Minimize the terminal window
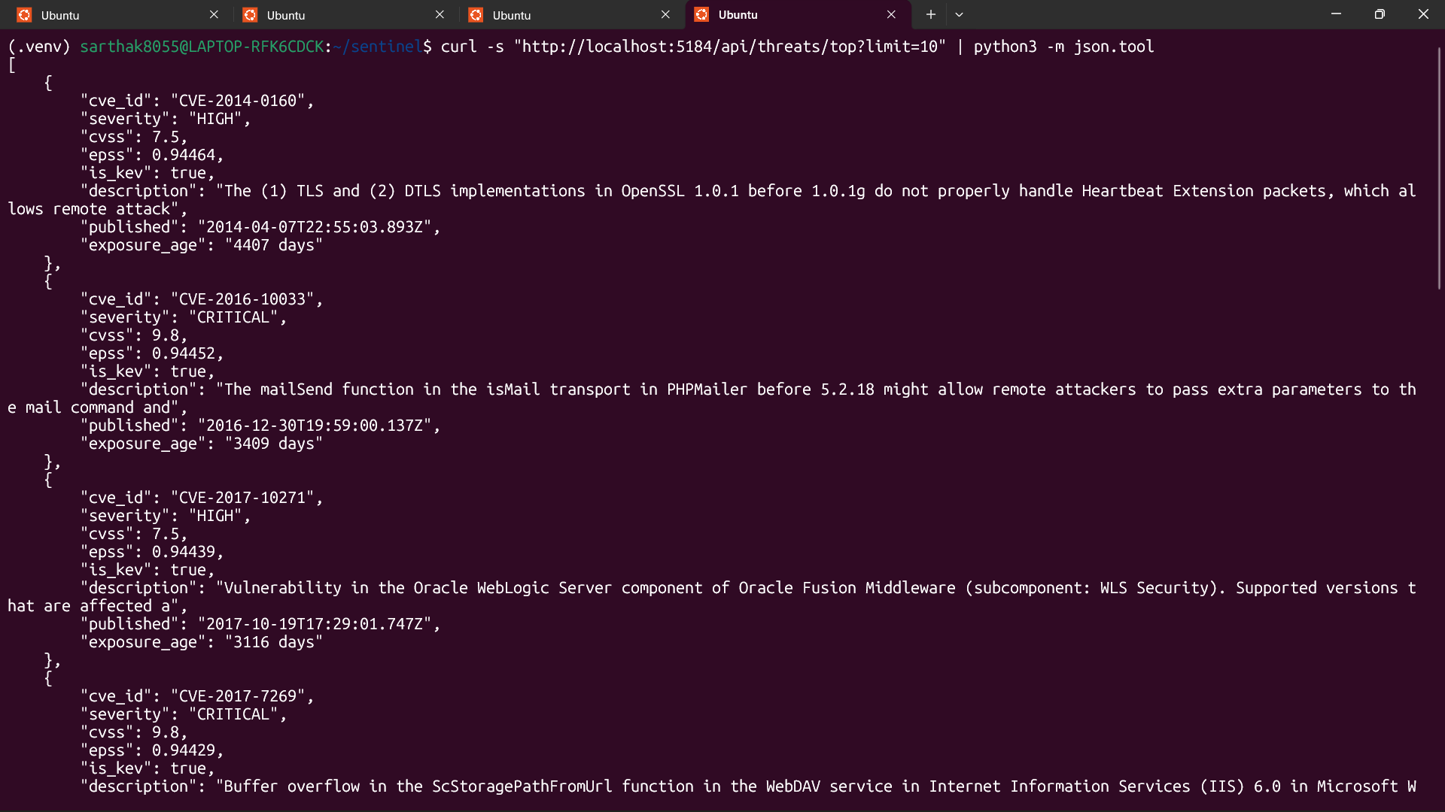Image resolution: width=1445 pixels, height=812 pixels. 1336,14
